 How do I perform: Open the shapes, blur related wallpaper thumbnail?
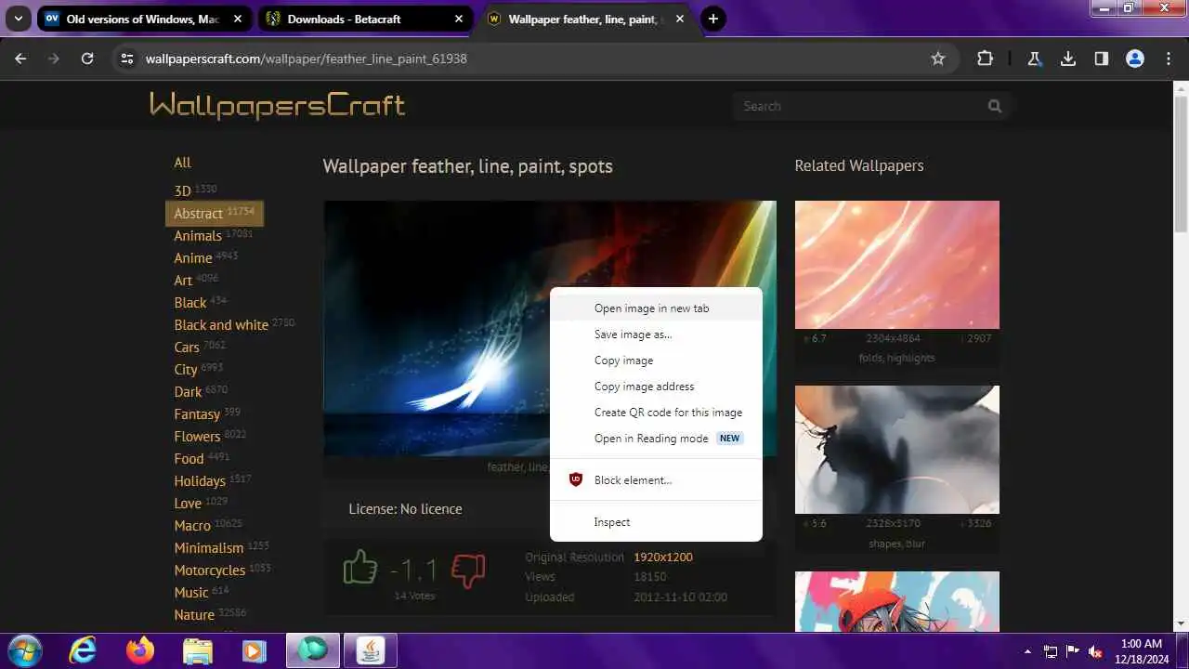coord(897,450)
